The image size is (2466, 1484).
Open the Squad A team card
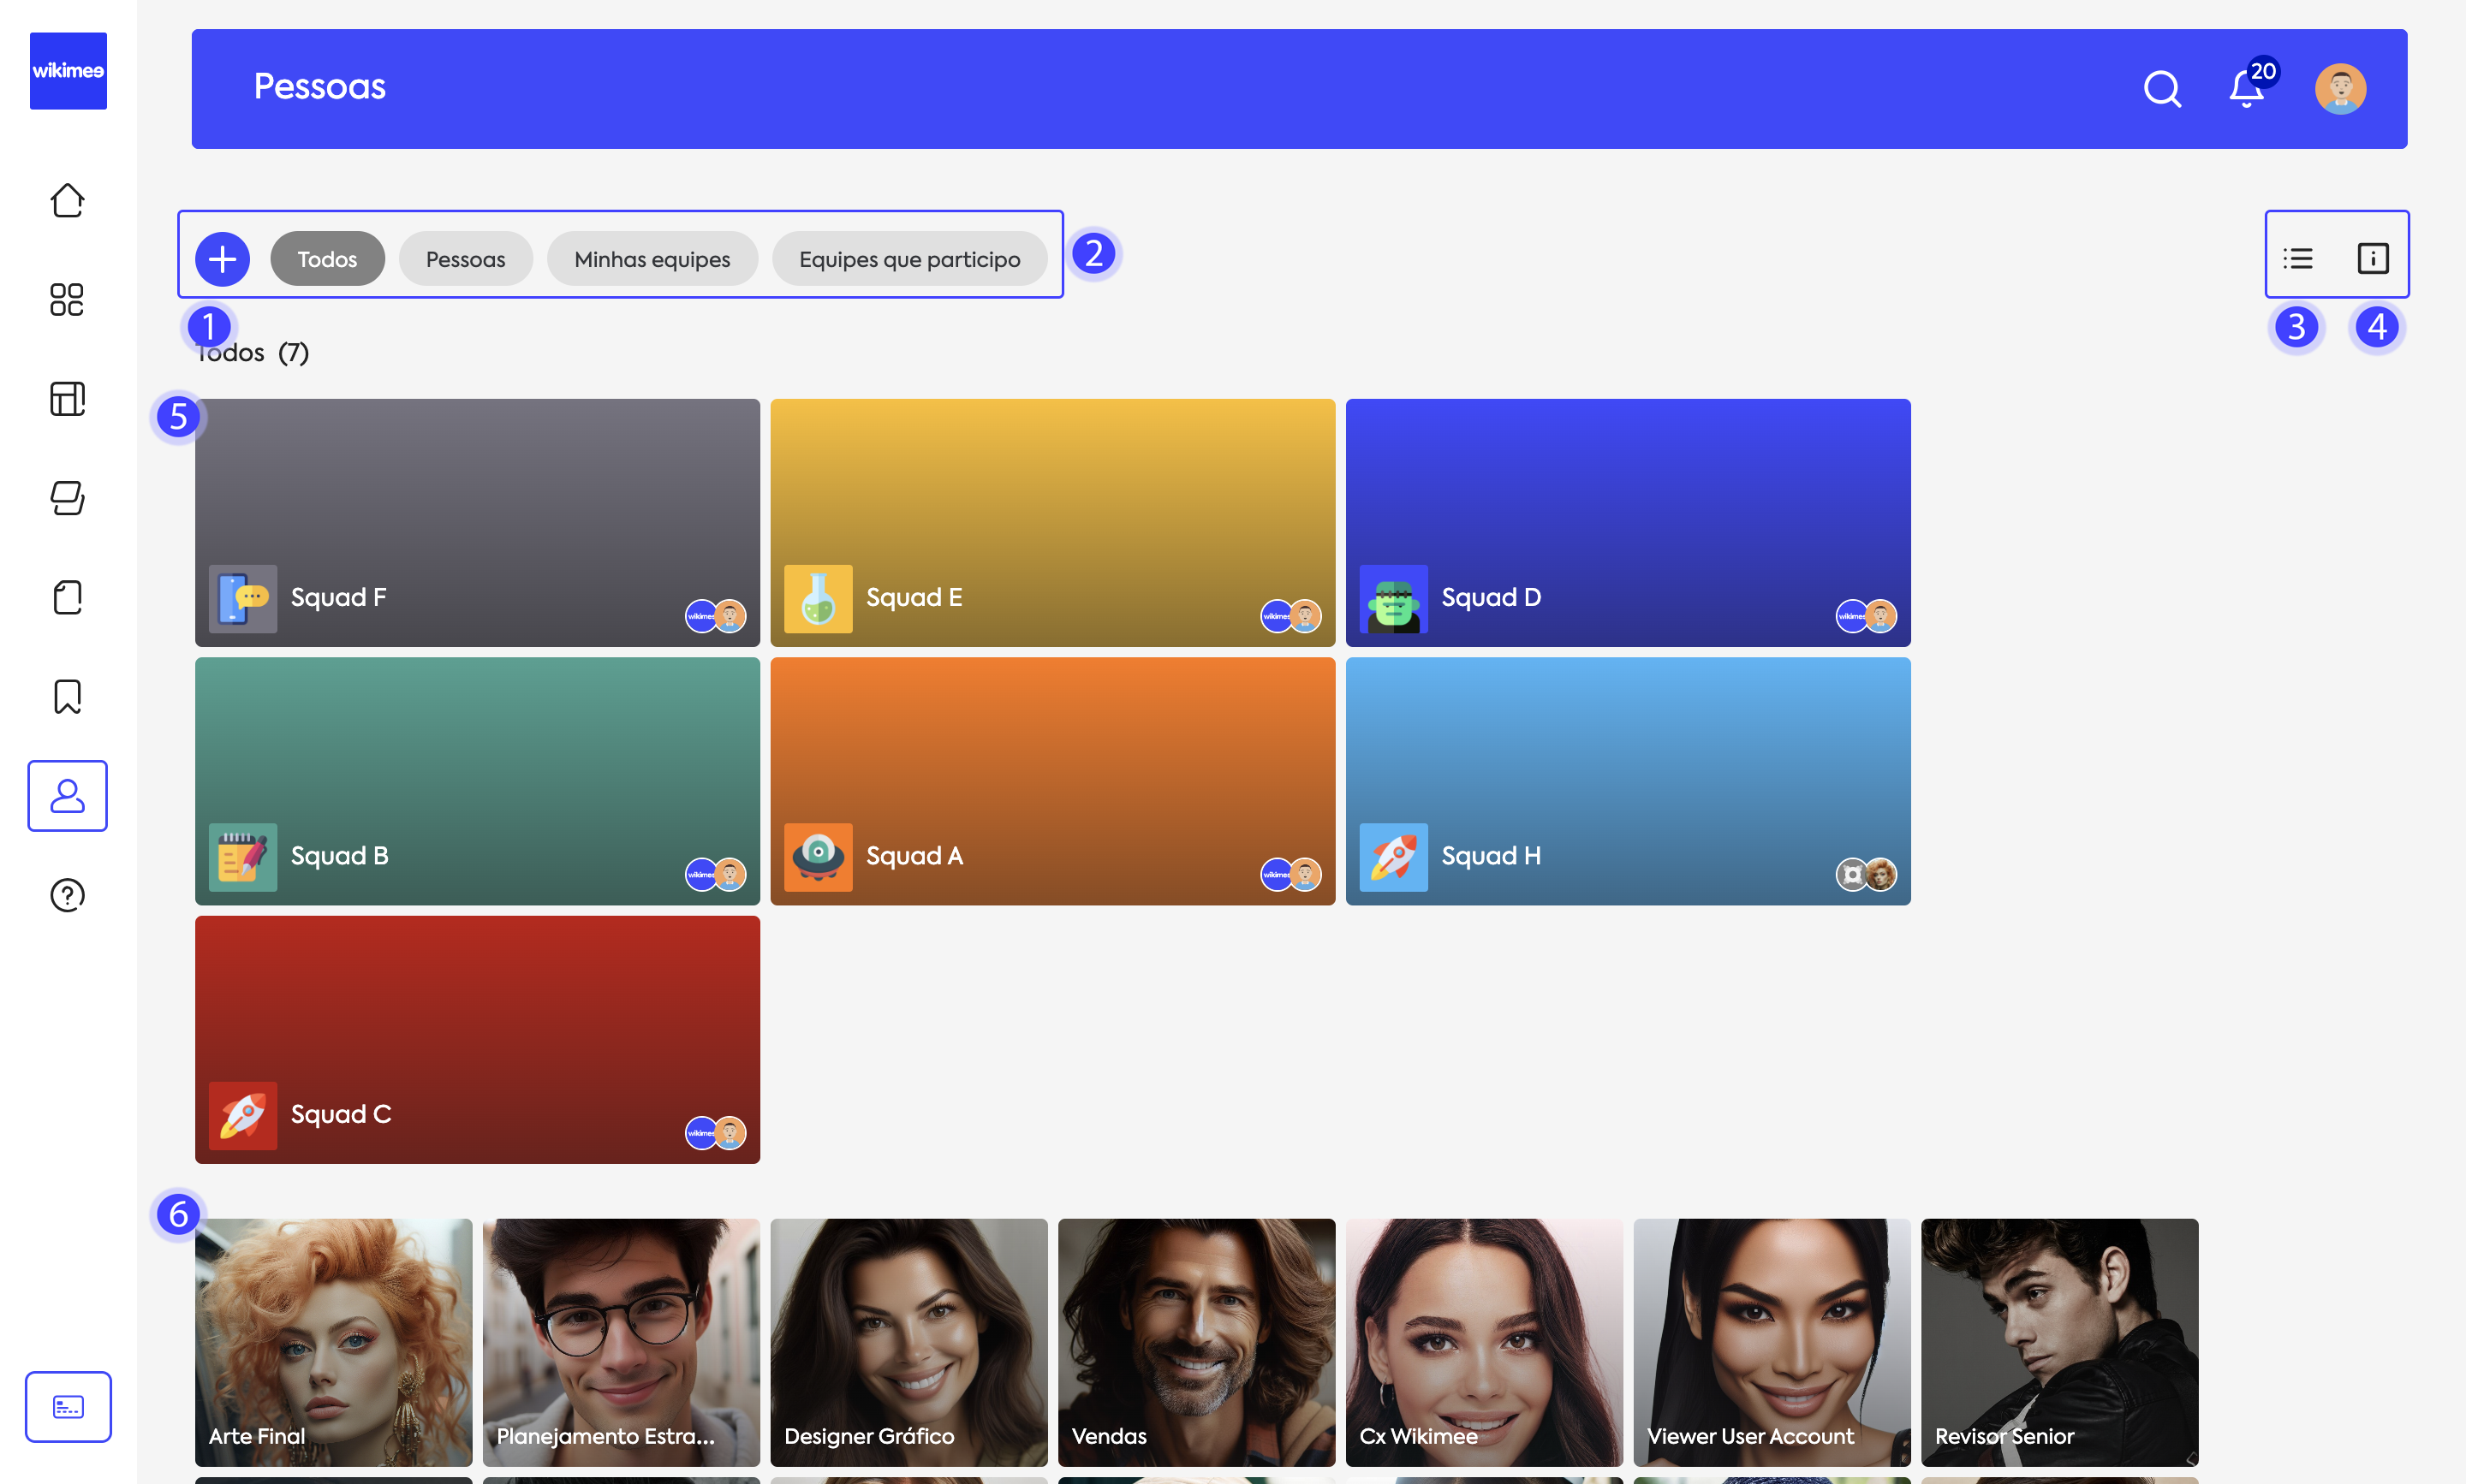(x=1051, y=780)
